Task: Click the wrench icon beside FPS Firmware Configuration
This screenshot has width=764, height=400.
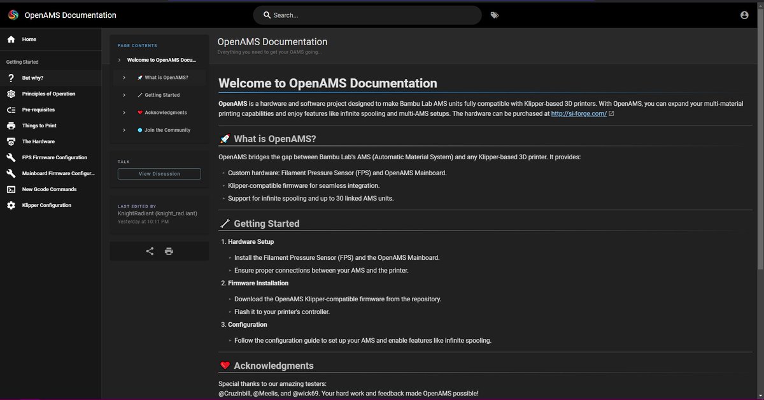Action: click(11, 157)
